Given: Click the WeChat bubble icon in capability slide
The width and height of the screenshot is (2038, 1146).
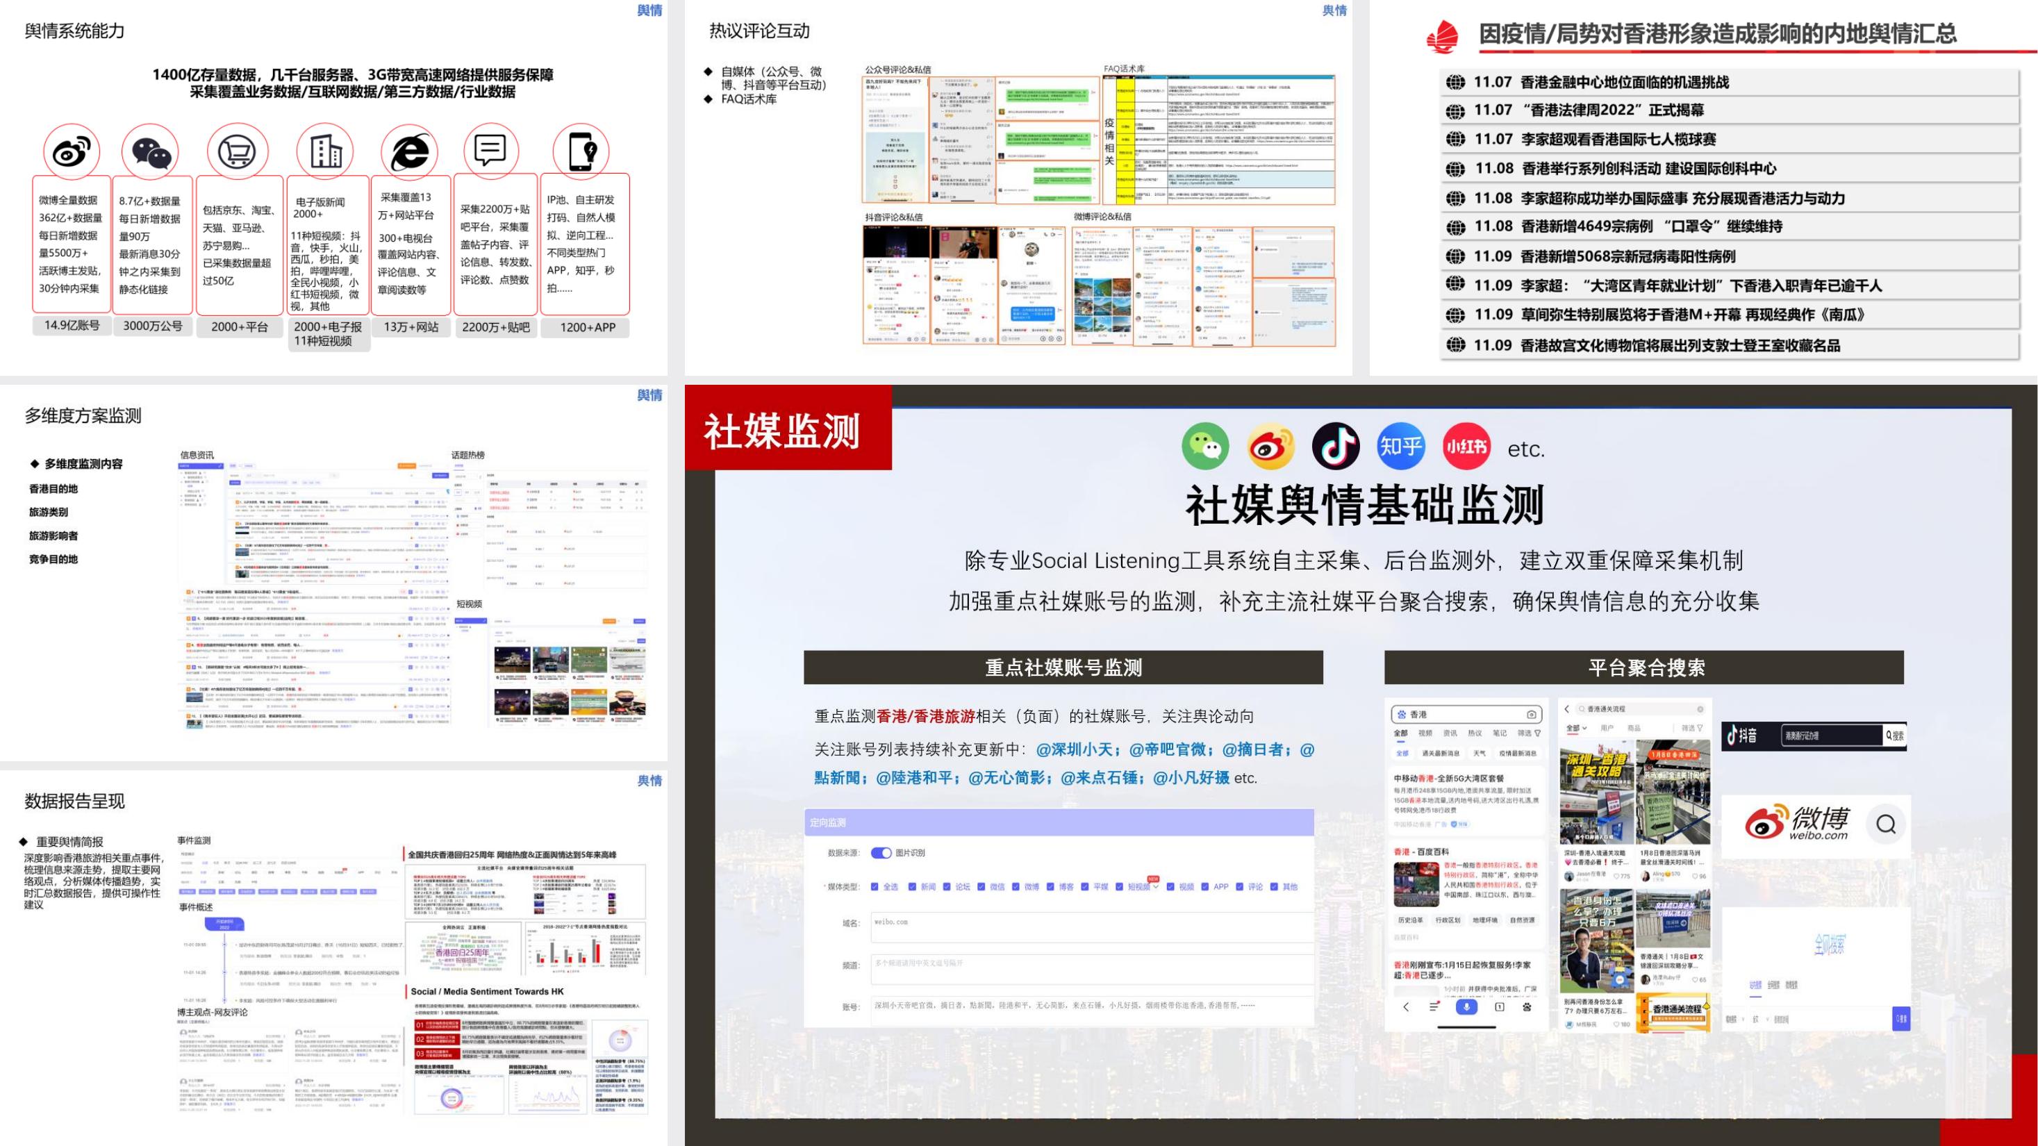Looking at the screenshot, I should [151, 153].
